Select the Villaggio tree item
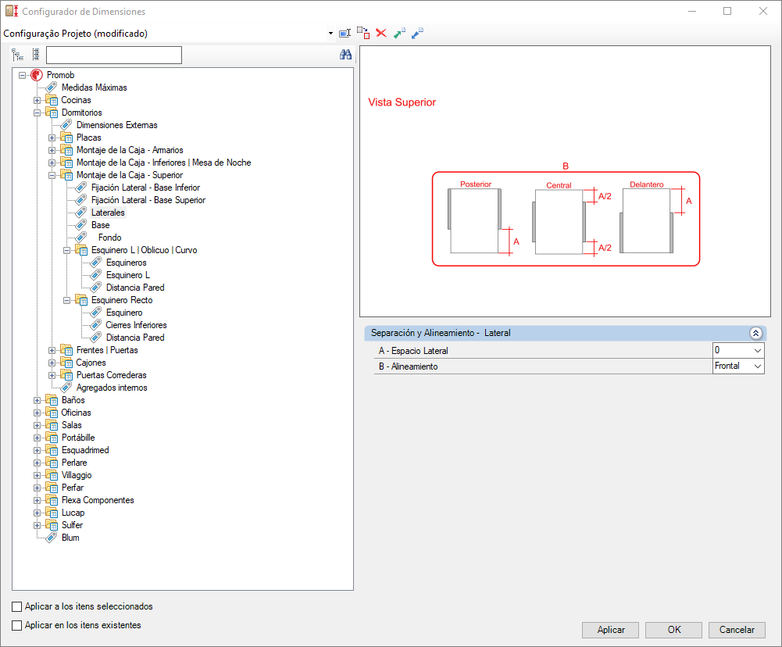Screen dimensions: 782x647 click(77, 475)
